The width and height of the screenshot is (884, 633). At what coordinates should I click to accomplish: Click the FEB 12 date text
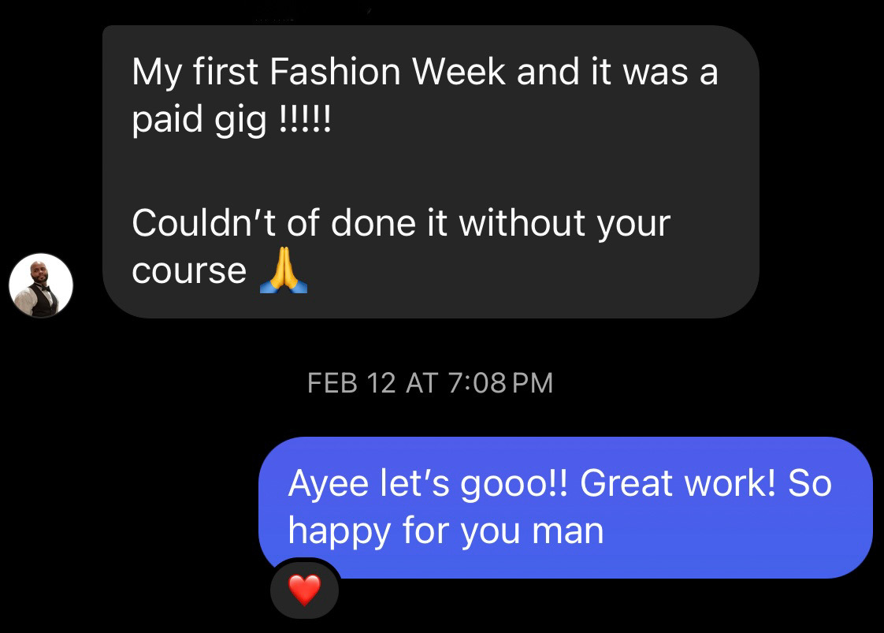[x=352, y=383]
